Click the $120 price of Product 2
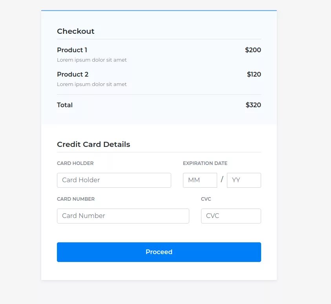 (x=254, y=74)
